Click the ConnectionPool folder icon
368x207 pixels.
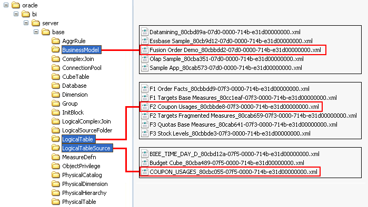56,68
